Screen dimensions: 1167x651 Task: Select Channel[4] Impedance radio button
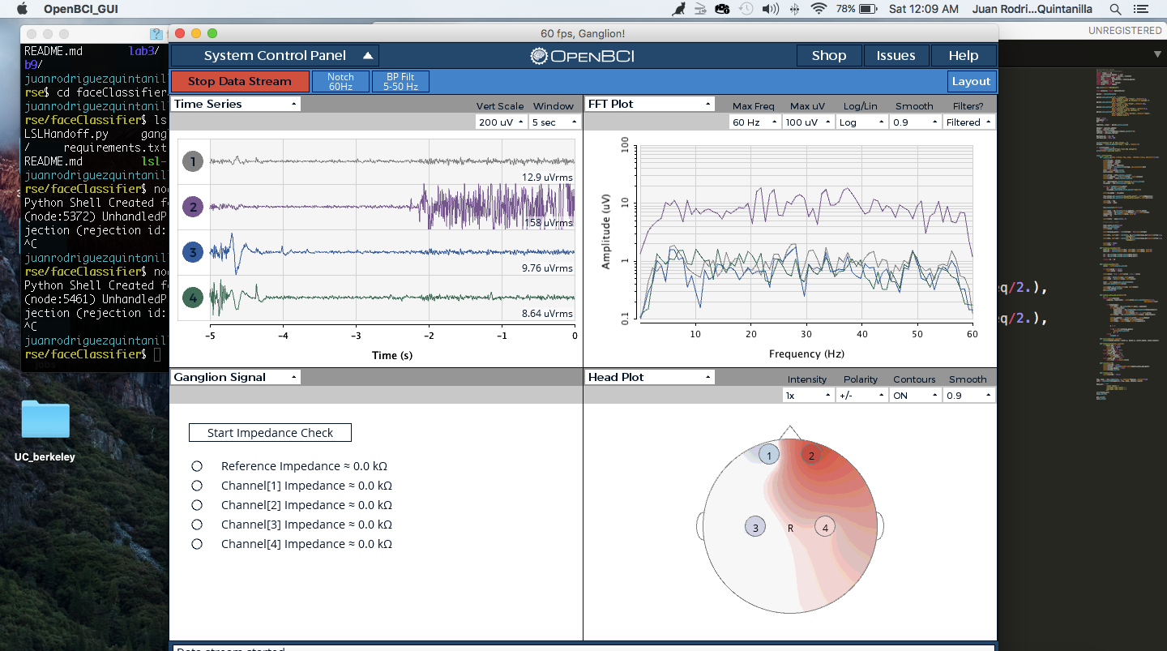click(x=197, y=544)
